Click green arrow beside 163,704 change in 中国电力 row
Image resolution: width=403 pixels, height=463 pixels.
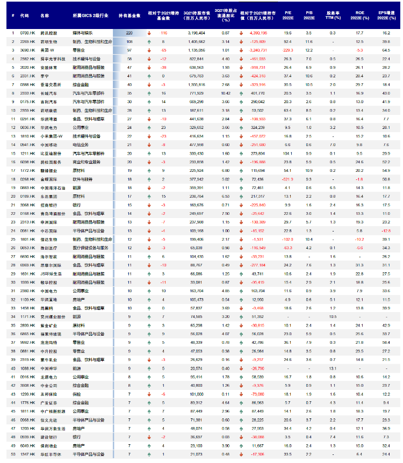pyautogui.click(x=241, y=291)
